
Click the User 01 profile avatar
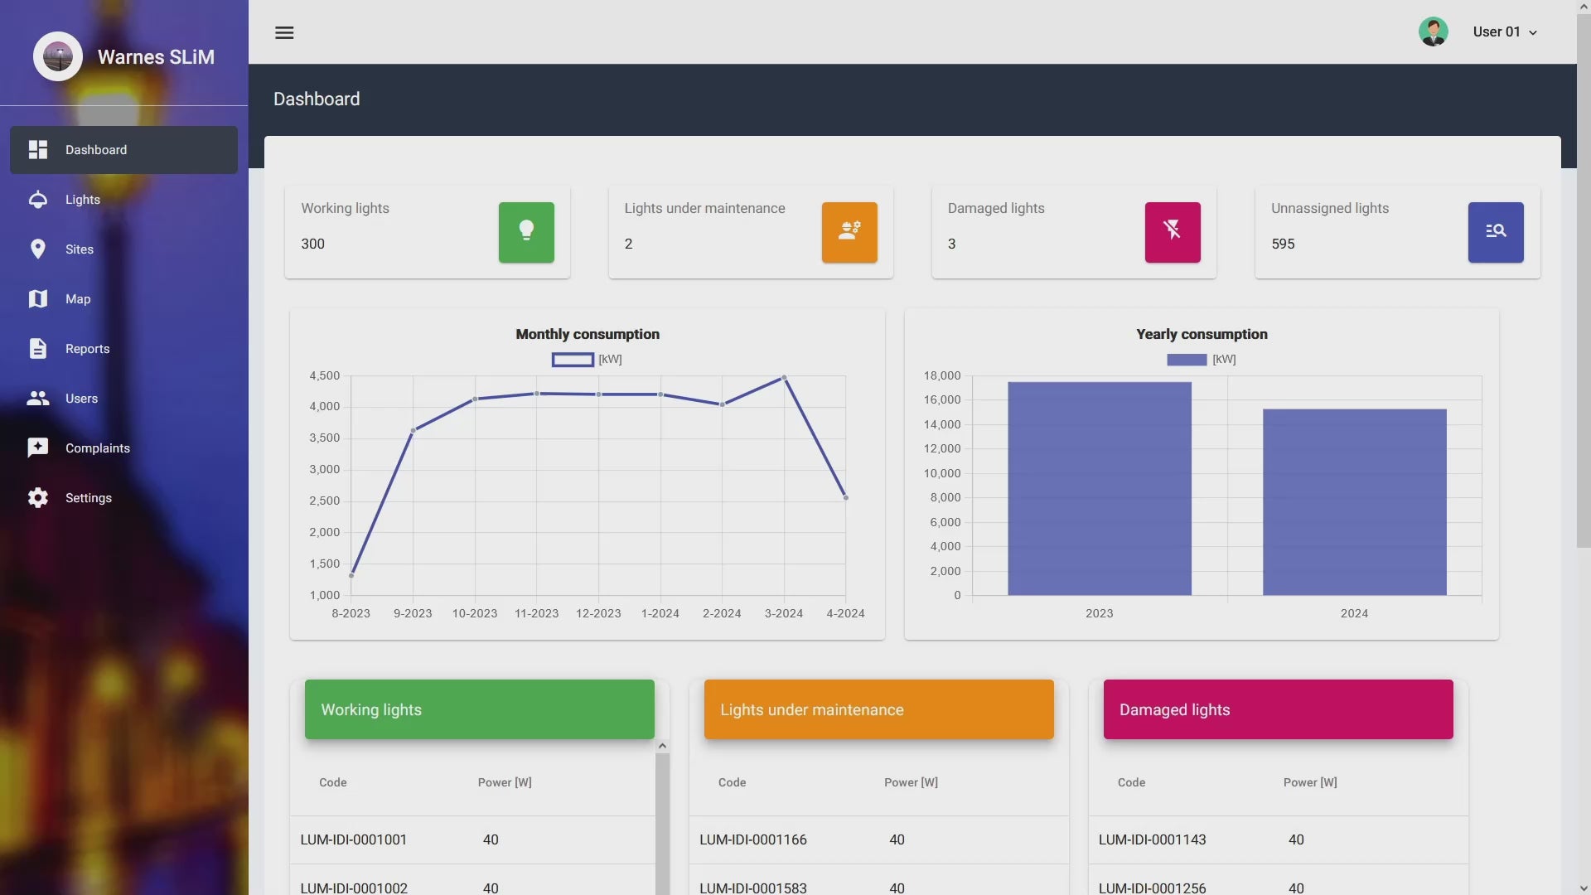click(x=1433, y=31)
